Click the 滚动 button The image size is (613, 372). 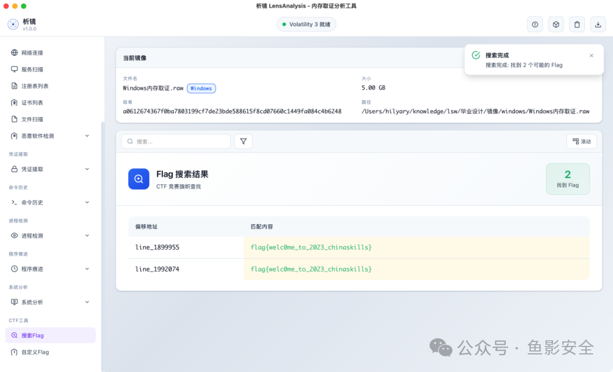pyautogui.click(x=582, y=141)
